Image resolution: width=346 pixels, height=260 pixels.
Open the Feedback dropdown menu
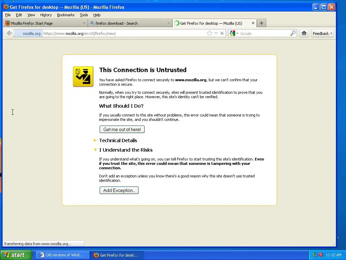click(x=322, y=34)
